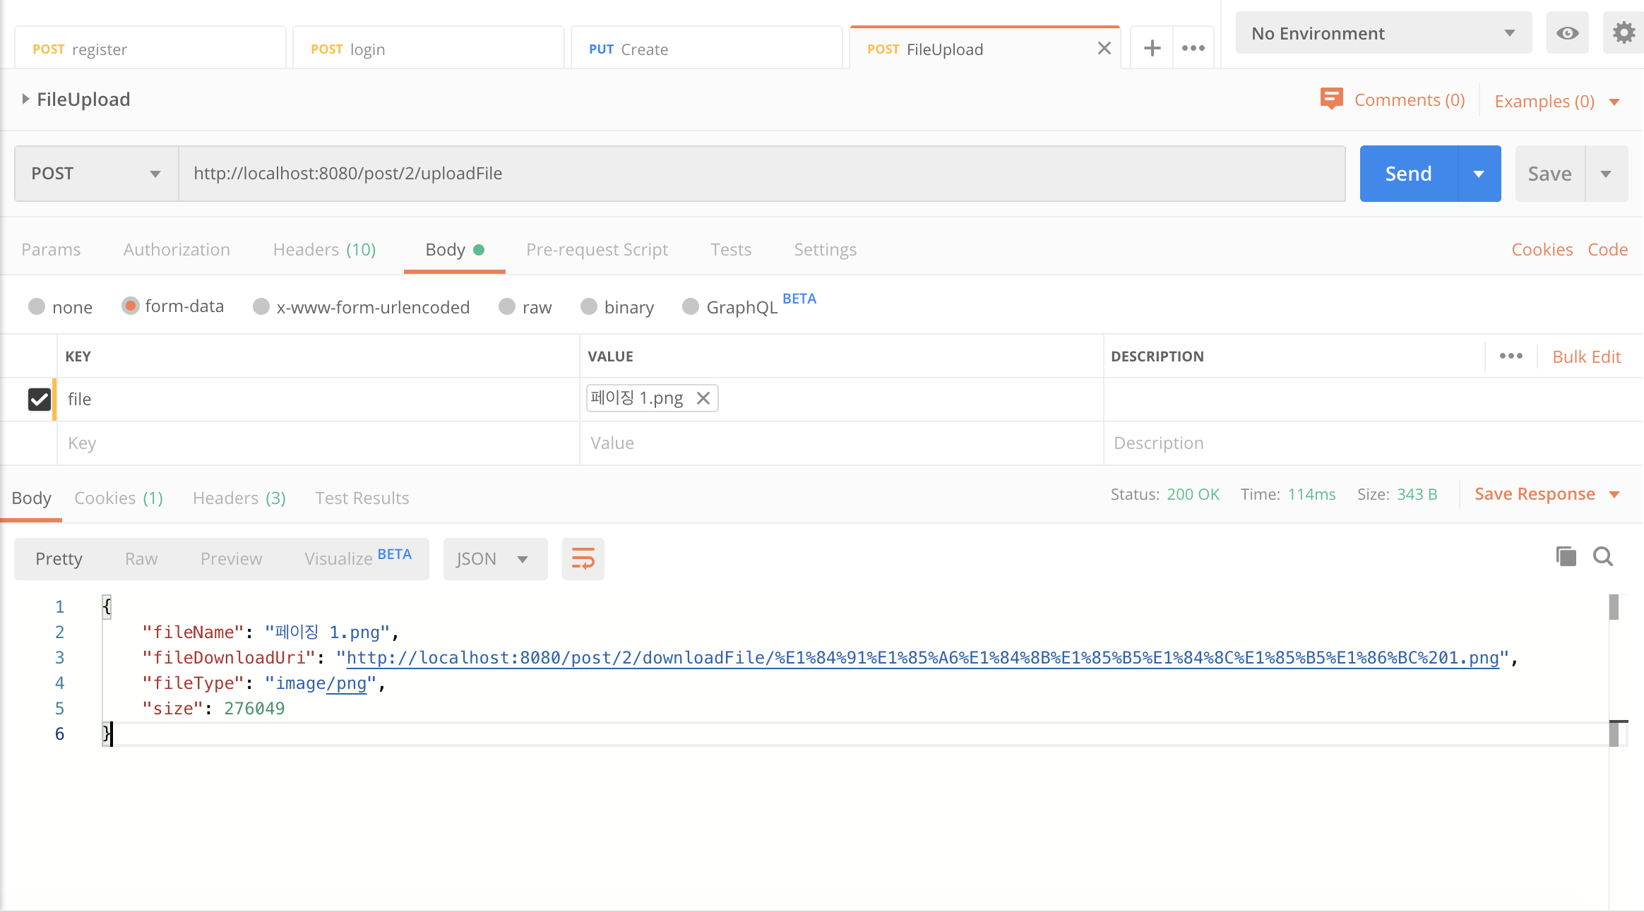Open a new request tab with plus icon
The width and height of the screenshot is (1644, 912).
click(x=1152, y=48)
